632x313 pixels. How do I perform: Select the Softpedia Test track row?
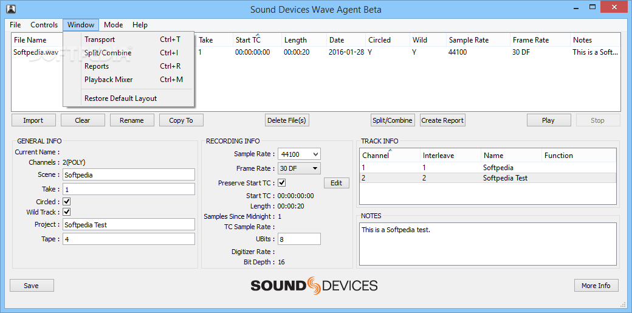(488, 178)
